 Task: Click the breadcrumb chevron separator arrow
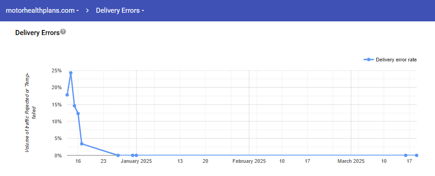[x=87, y=10]
